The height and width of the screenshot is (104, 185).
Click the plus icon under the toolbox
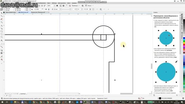point(1,64)
